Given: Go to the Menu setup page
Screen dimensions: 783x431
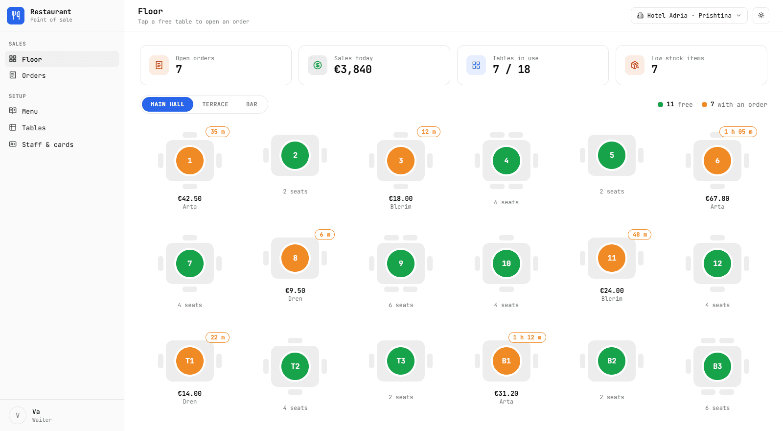Looking at the screenshot, I should [x=62, y=111].
